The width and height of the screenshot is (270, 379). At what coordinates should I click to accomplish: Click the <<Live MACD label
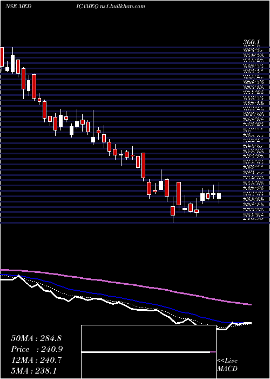(227, 365)
